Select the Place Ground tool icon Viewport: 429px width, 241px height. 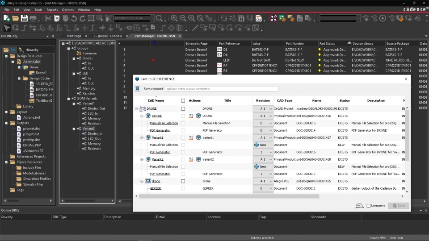111,28
